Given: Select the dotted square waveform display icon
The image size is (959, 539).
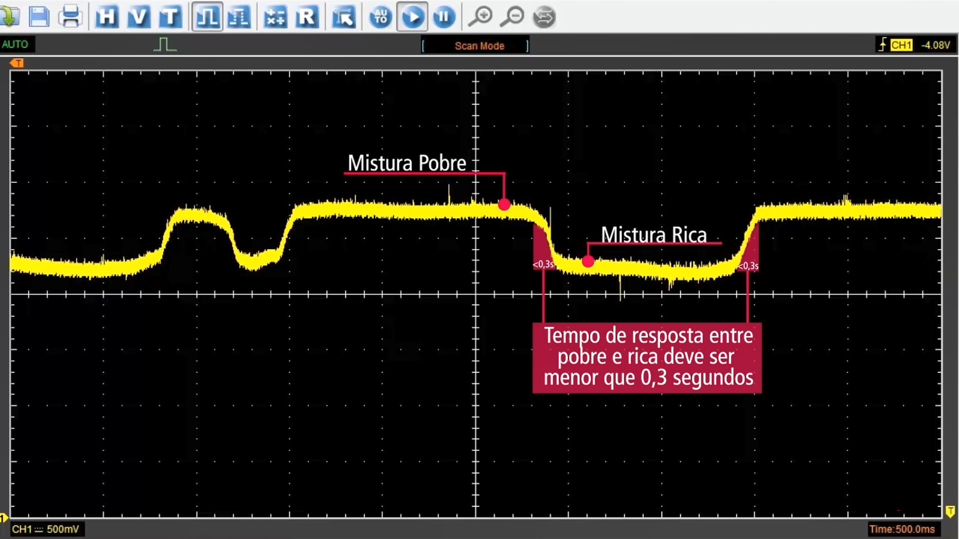Looking at the screenshot, I should click(x=239, y=17).
